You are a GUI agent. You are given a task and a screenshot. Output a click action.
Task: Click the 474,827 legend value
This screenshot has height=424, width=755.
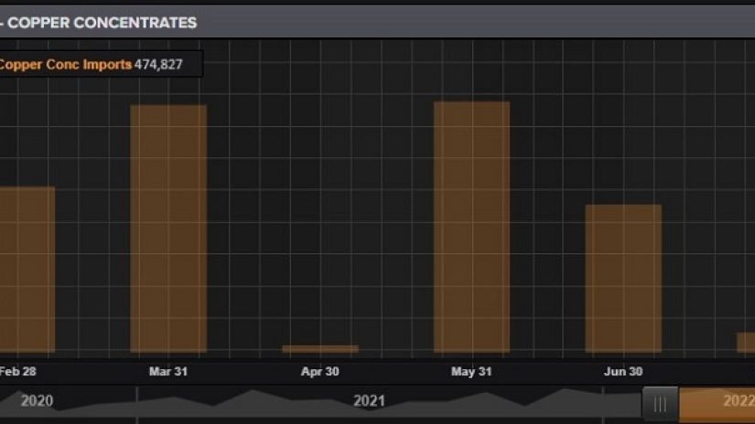click(158, 64)
